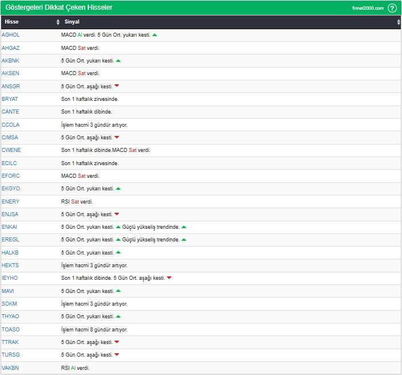
Task: Open AHGAZ stock link
Action: tap(10, 48)
